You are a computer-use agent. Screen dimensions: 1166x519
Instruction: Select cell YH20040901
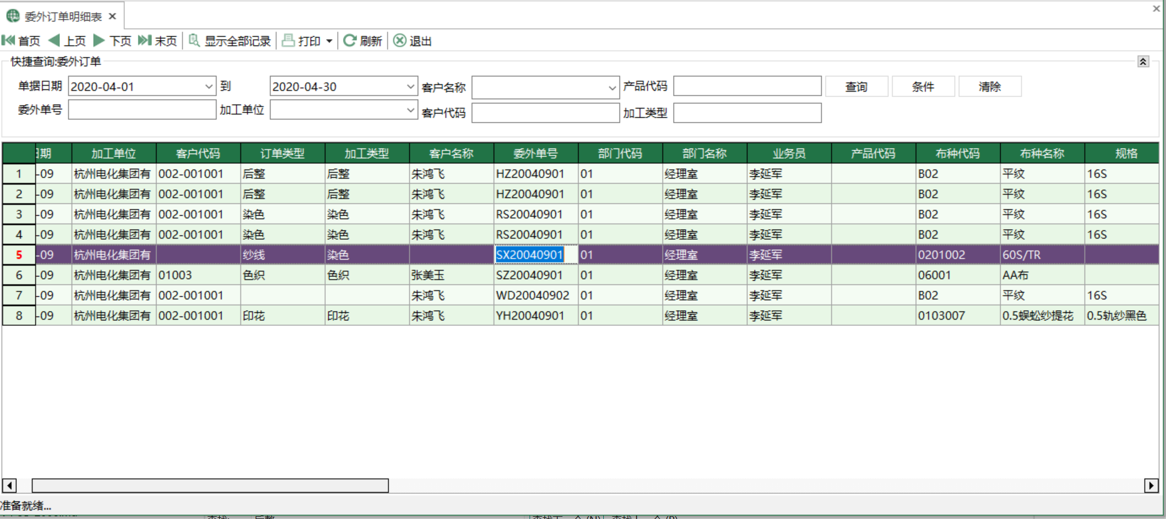point(536,315)
